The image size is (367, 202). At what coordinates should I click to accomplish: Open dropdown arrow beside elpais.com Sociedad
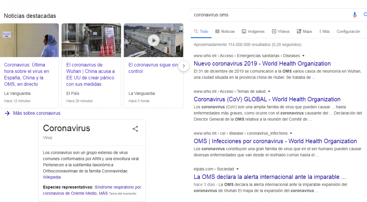pos(238,169)
